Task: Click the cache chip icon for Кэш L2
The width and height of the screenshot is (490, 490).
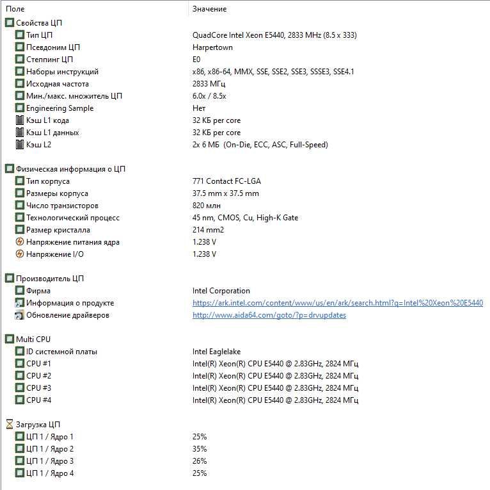Action: 19,145
